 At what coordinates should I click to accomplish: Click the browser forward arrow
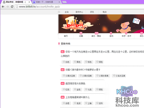pos(7,7)
